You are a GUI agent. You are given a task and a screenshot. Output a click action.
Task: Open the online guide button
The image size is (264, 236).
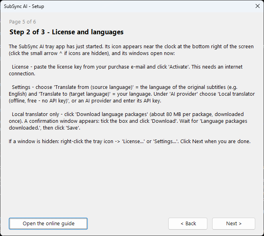coord(48,224)
